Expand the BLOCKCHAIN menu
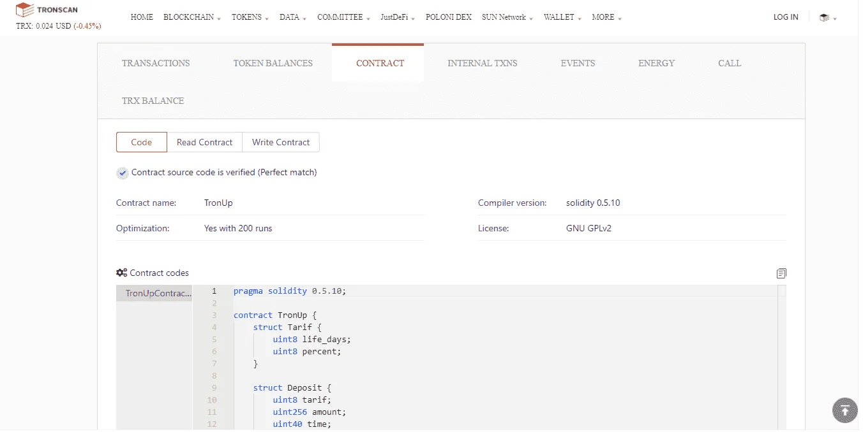This screenshot has width=863, height=432. [192, 17]
